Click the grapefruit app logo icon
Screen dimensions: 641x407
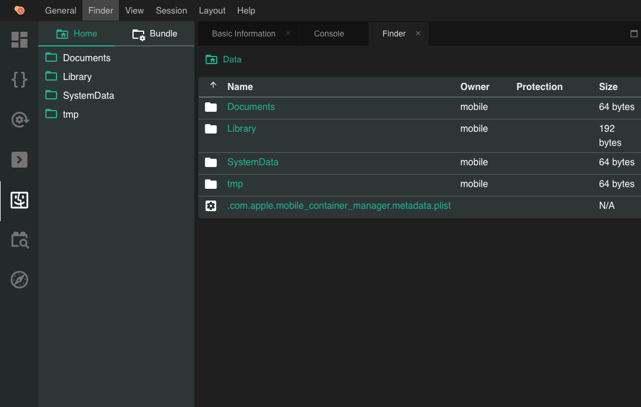pyautogui.click(x=19, y=10)
